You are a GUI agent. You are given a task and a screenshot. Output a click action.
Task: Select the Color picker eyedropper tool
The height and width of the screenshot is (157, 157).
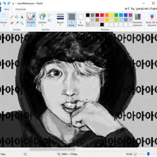[17, 23]
